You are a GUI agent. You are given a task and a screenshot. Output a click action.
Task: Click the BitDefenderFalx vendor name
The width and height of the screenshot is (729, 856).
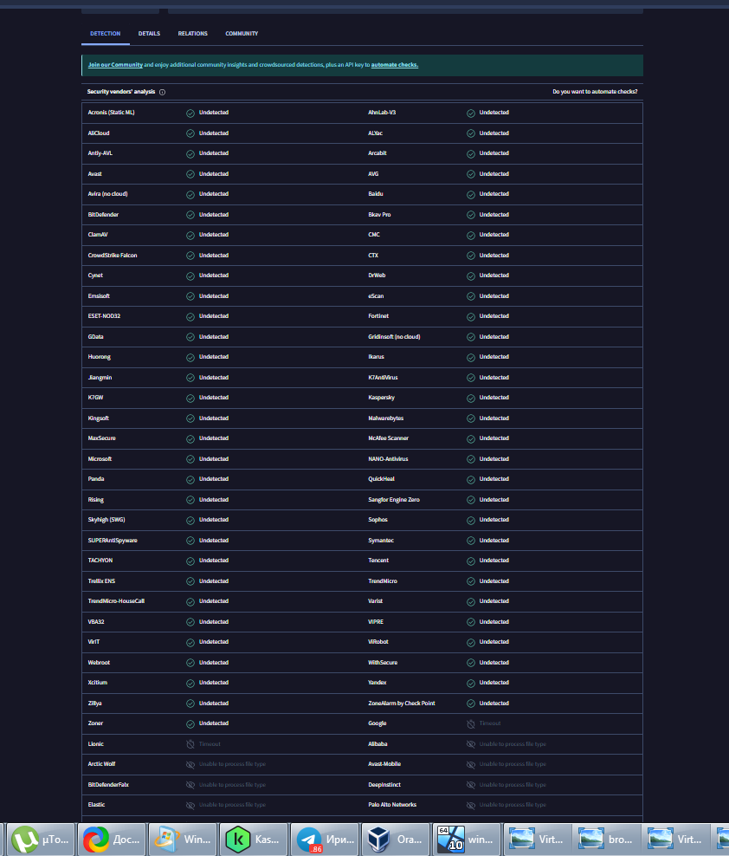tap(108, 785)
